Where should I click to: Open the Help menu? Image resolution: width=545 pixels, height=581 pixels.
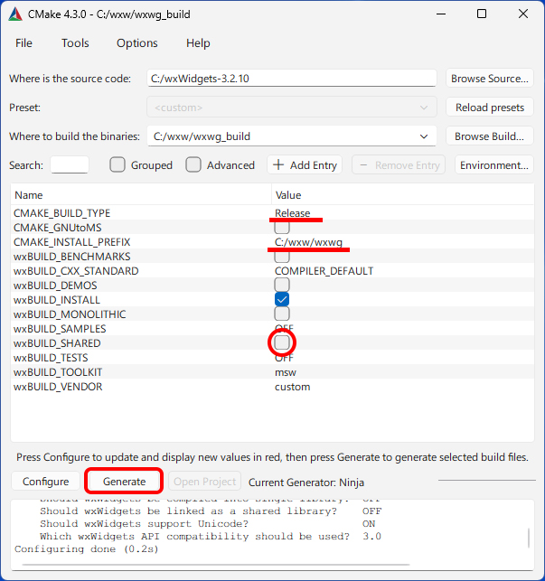(x=198, y=43)
